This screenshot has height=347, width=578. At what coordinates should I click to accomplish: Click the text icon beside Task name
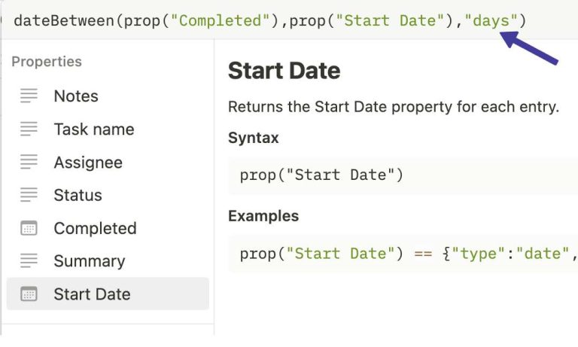pyautogui.click(x=29, y=129)
